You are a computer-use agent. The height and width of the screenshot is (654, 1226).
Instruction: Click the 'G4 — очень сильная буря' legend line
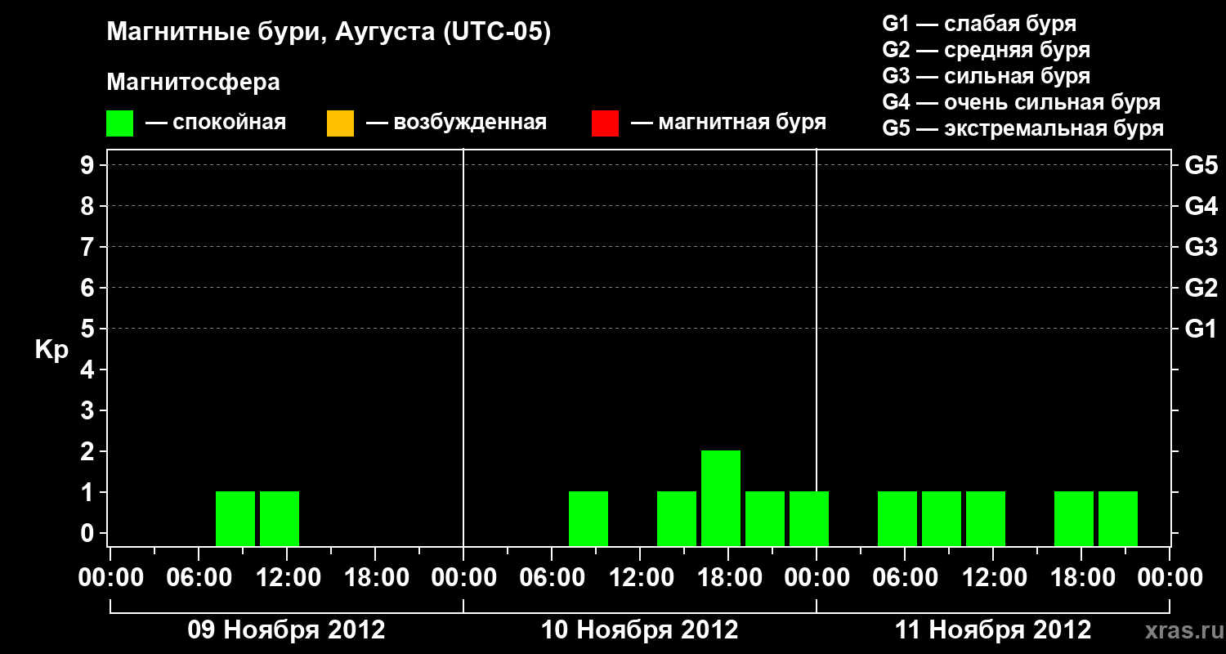coord(1021,102)
